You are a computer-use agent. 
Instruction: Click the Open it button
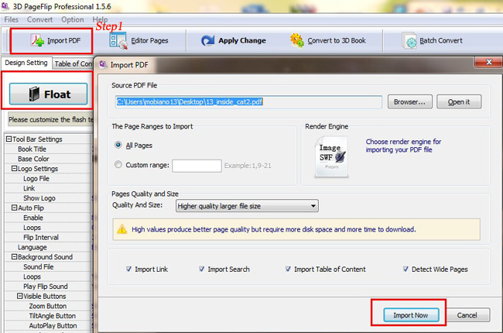459,101
